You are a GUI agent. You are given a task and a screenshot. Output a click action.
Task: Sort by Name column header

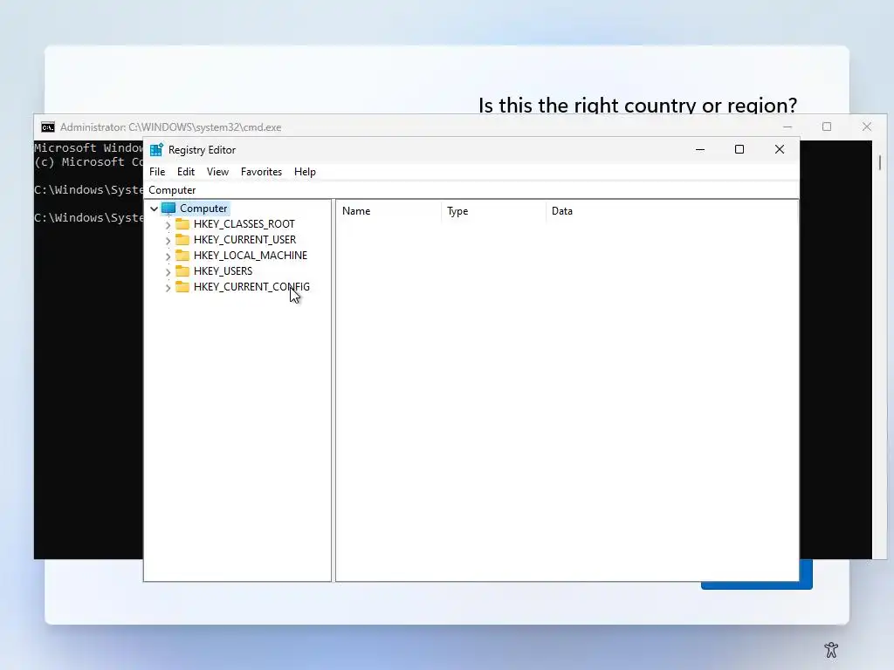tap(389, 211)
